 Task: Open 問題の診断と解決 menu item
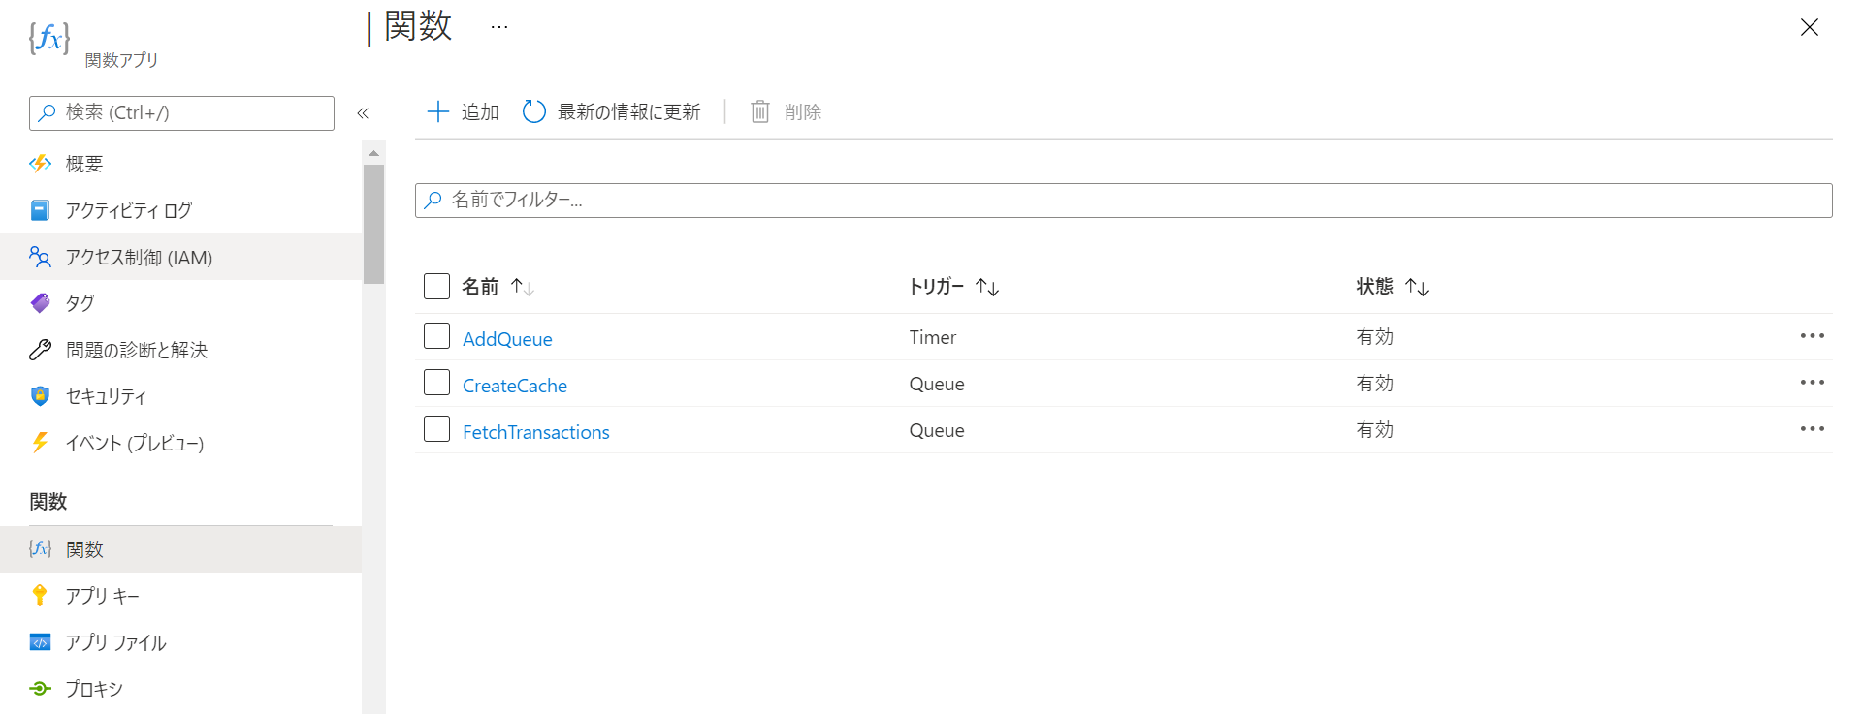[x=180, y=350]
